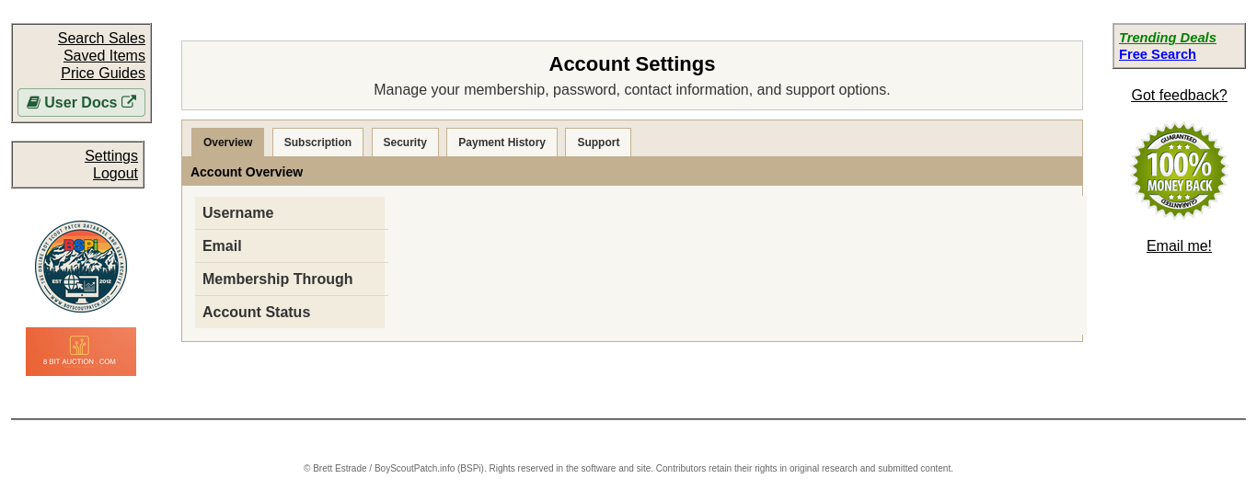Click the Account Overview section header

point(632,172)
